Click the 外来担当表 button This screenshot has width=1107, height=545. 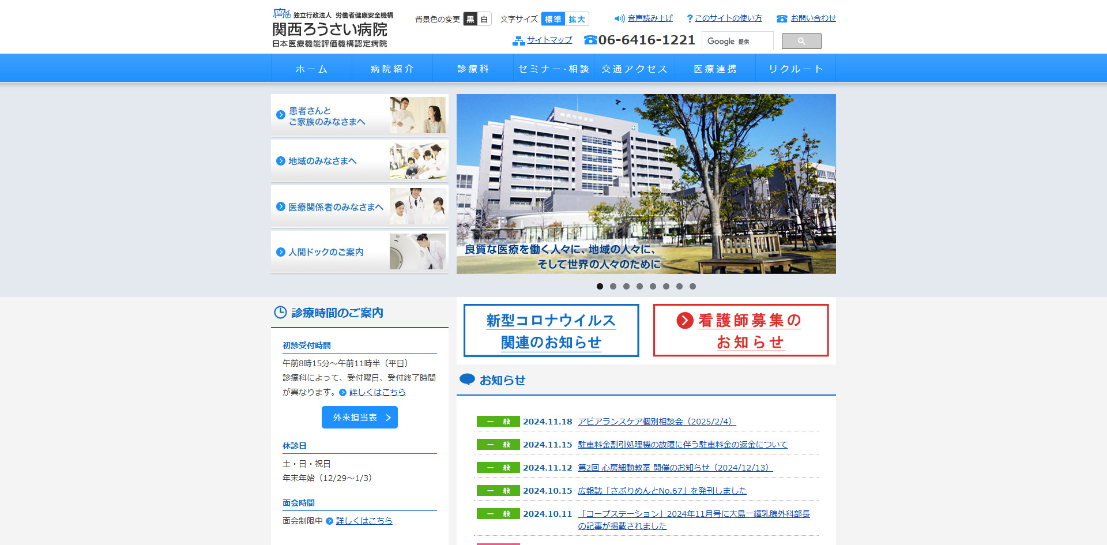coord(360,418)
